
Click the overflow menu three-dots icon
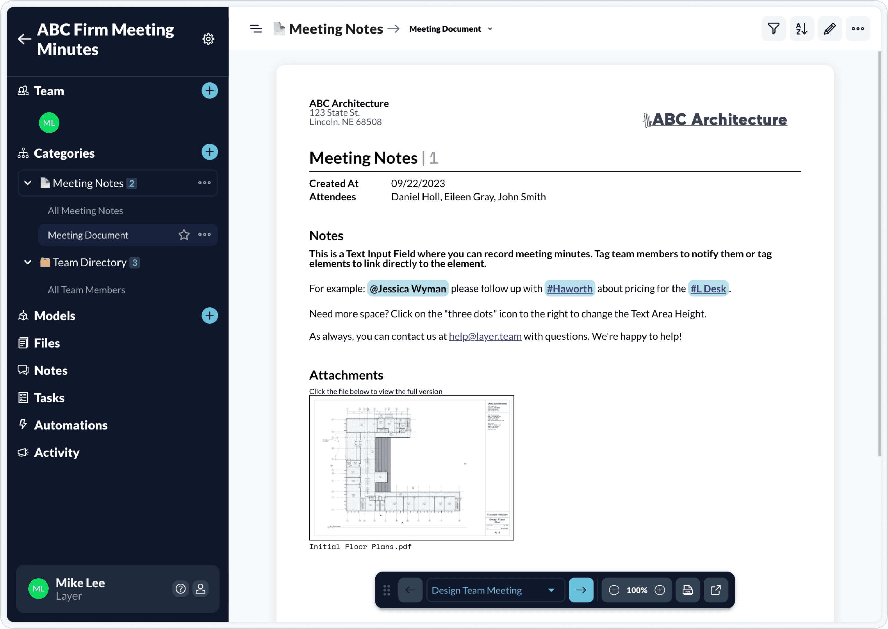pyautogui.click(x=858, y=29)
